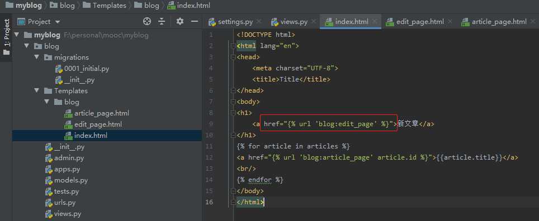Close the edit_page.html tab
This screenshot has width=539, height=221.
450,22
